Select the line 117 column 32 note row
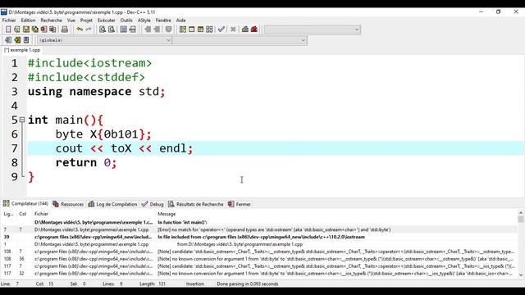525x295 pixels. [259, 273]
